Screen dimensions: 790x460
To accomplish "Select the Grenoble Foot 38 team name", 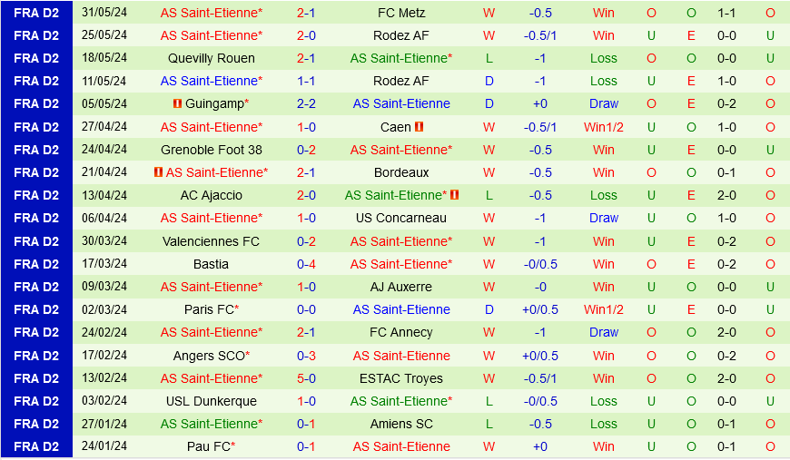I will (x=211, y=150).
